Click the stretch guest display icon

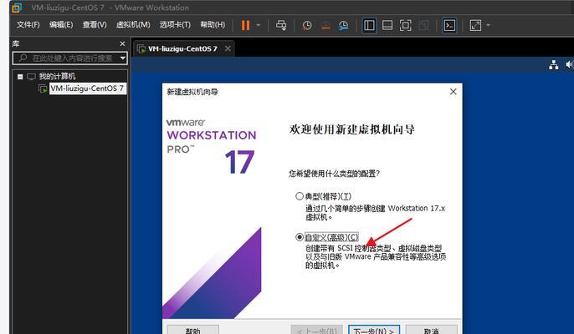click(x=475, y=25)
